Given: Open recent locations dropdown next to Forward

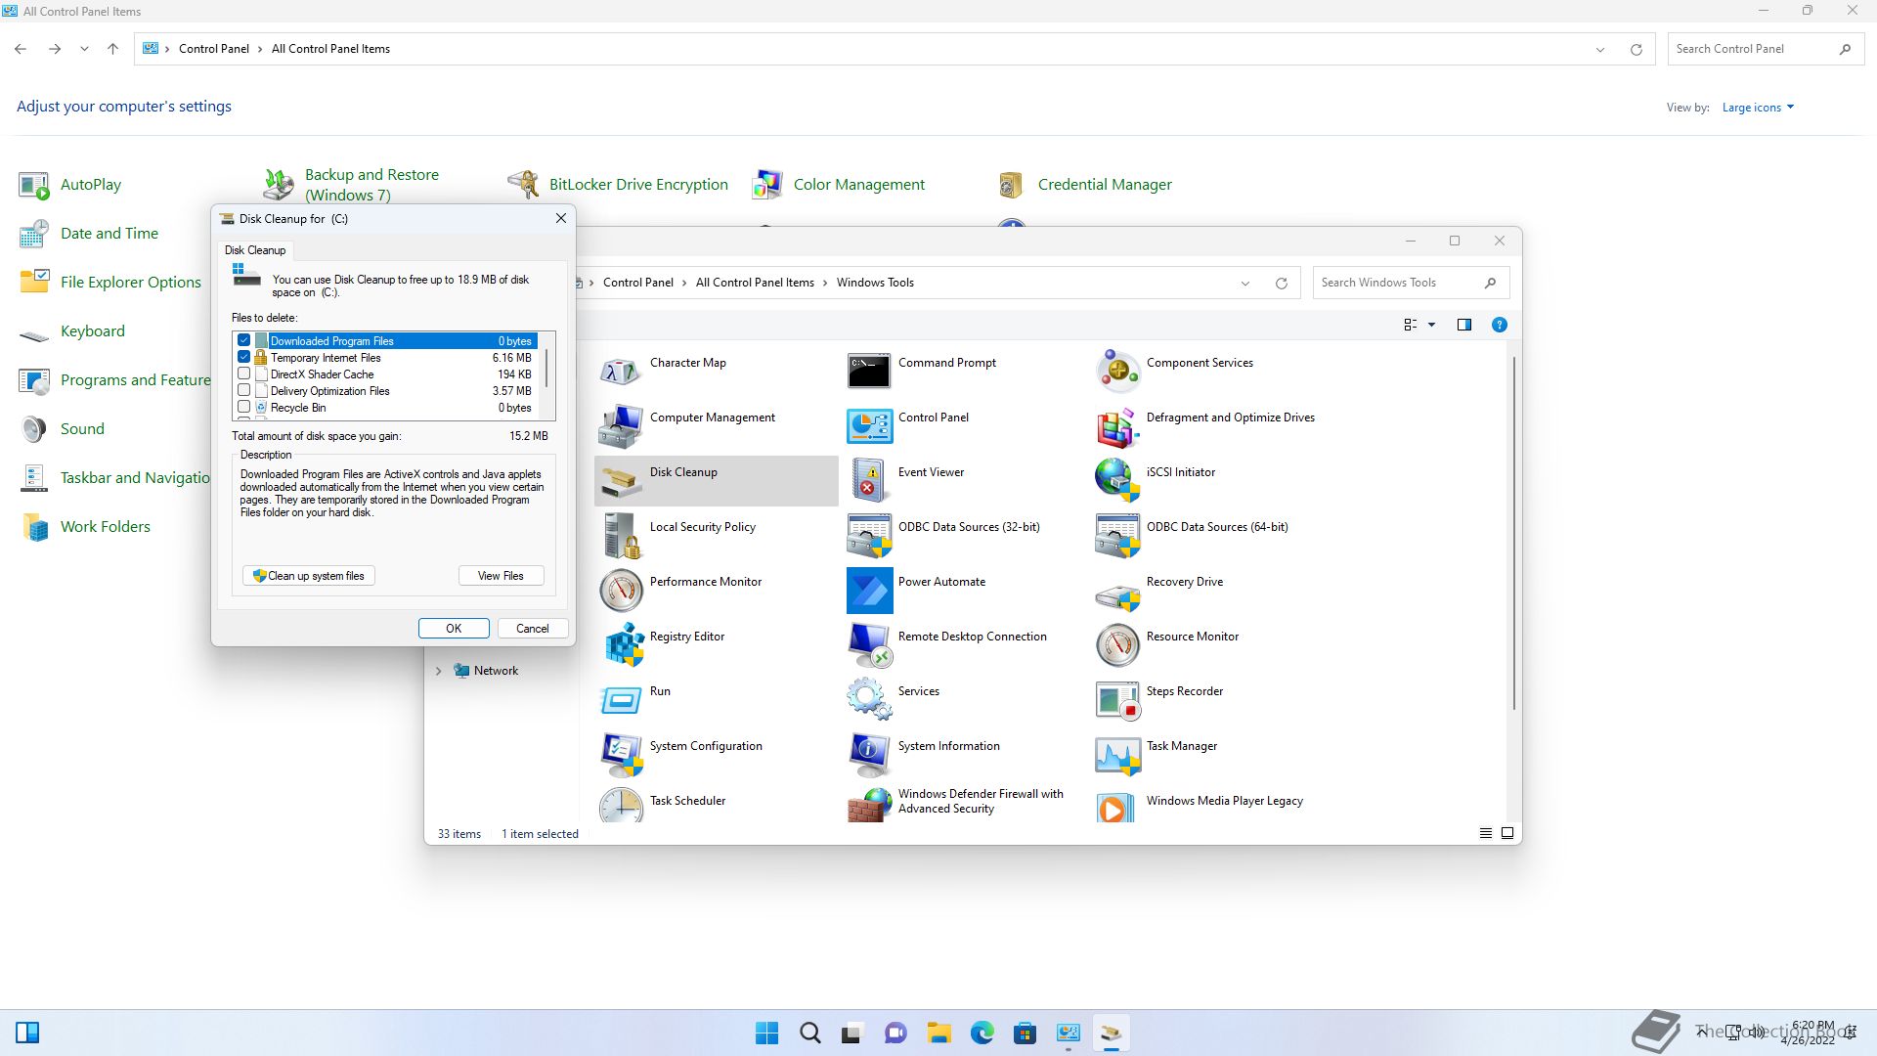Looking at the screenshot, I should (x=84, y=49).
